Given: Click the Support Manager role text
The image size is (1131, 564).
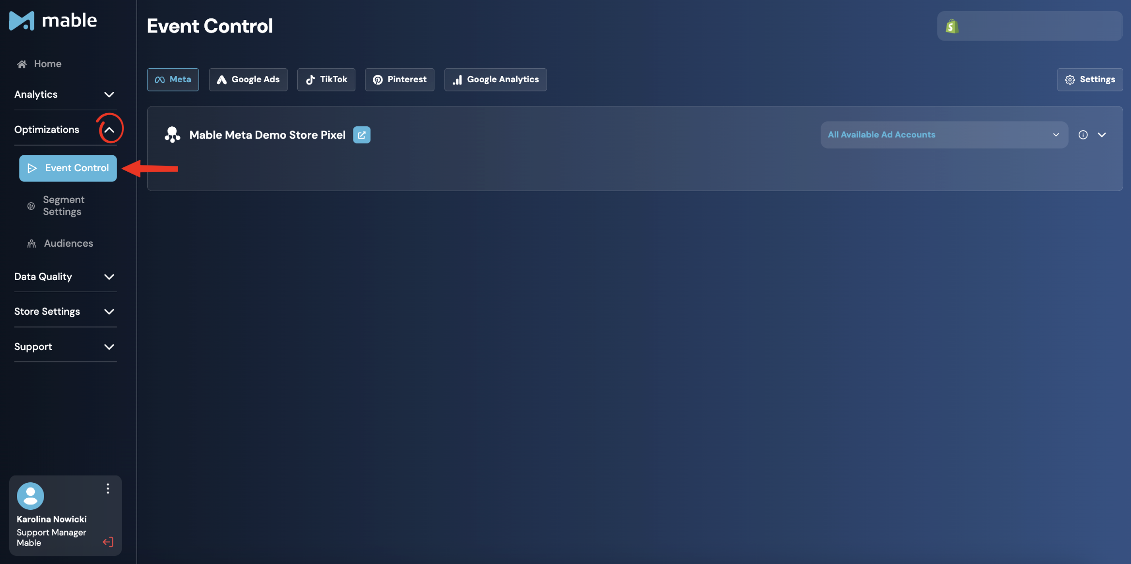Looking at the screenshot, I should click(51, 532).
